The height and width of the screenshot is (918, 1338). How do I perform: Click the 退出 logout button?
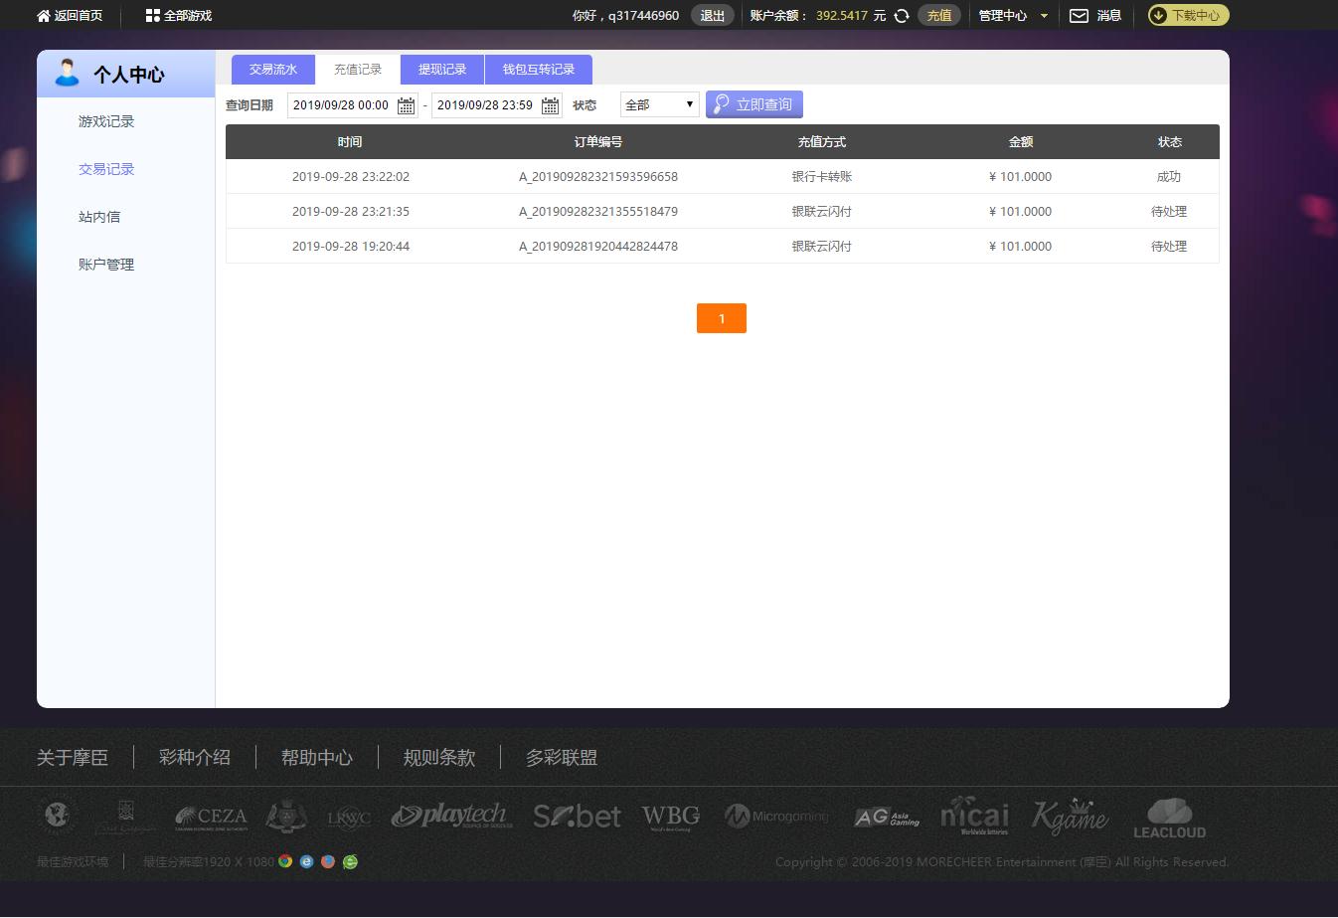(712, 15)
